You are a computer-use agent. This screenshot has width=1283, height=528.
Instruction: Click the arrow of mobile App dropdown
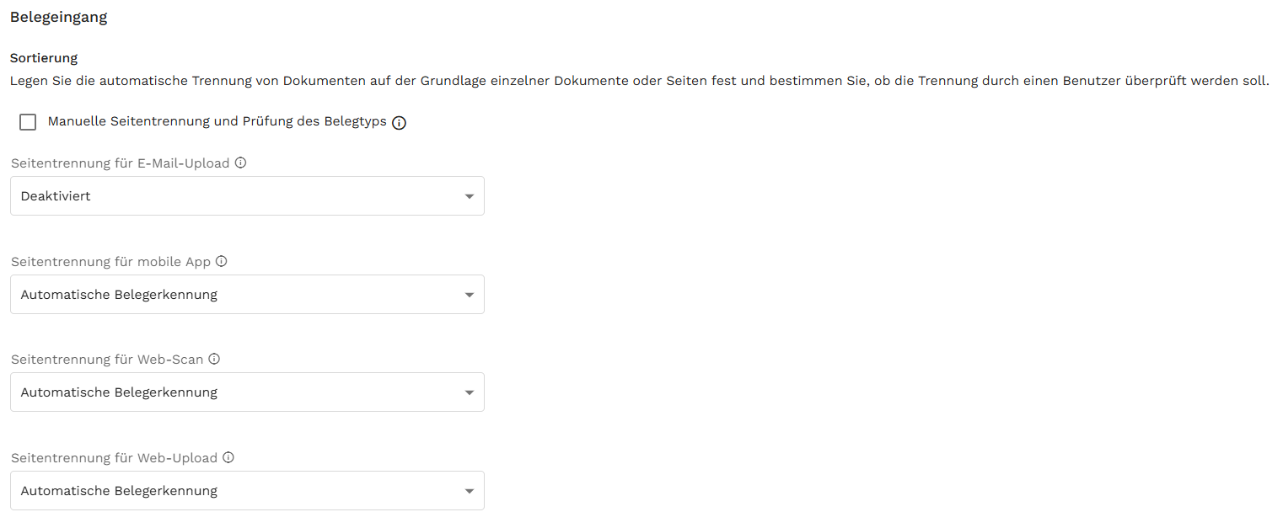pyautogui.click(x=470, y=295)
